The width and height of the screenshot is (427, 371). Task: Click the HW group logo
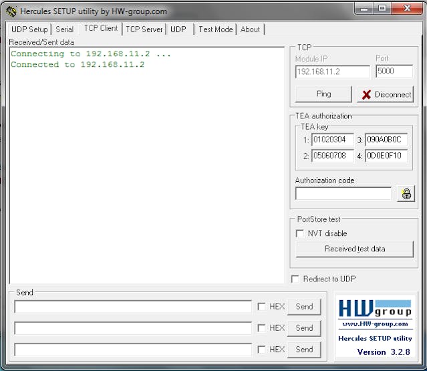376,308
